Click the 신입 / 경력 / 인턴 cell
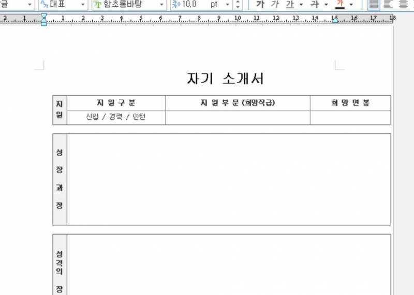Screen dimensions: 414x295 coord(116,117)
